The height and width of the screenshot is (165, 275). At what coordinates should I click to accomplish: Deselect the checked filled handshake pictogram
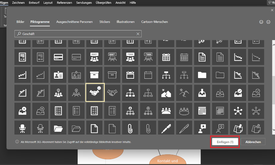tap(95, 92)
